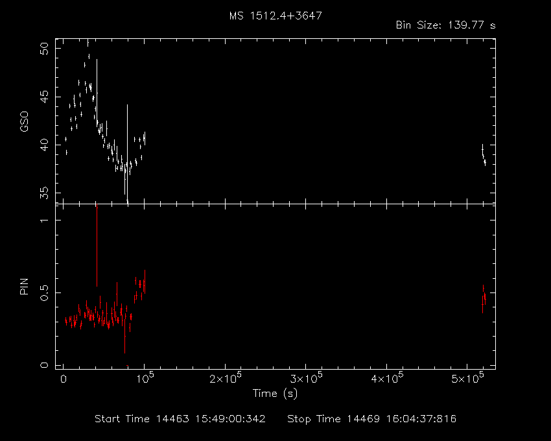Click the x-axis tick label 3×10^5

[306, 378]
